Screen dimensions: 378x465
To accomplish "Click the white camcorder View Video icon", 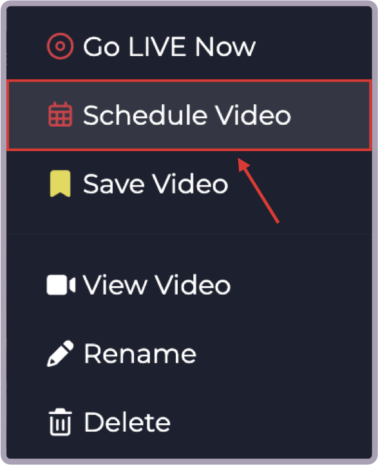I will [61, 285].
